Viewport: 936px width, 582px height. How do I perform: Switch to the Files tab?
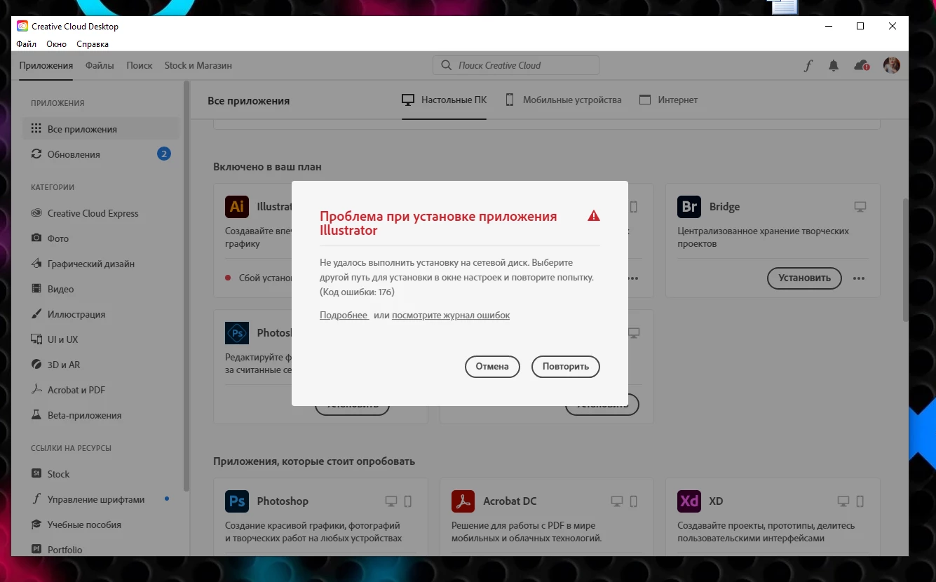(x=100, y=65)
